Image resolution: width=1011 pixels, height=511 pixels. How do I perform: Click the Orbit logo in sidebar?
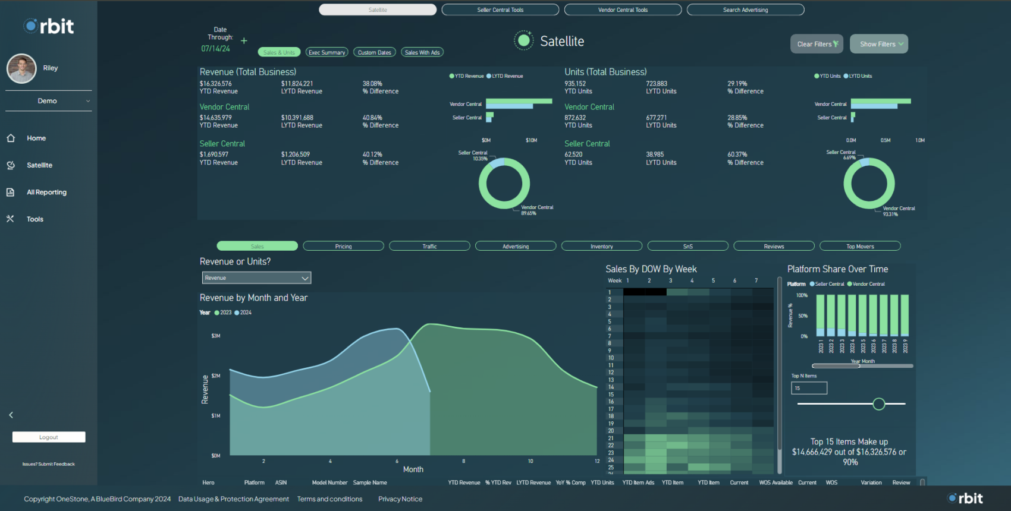49,26
